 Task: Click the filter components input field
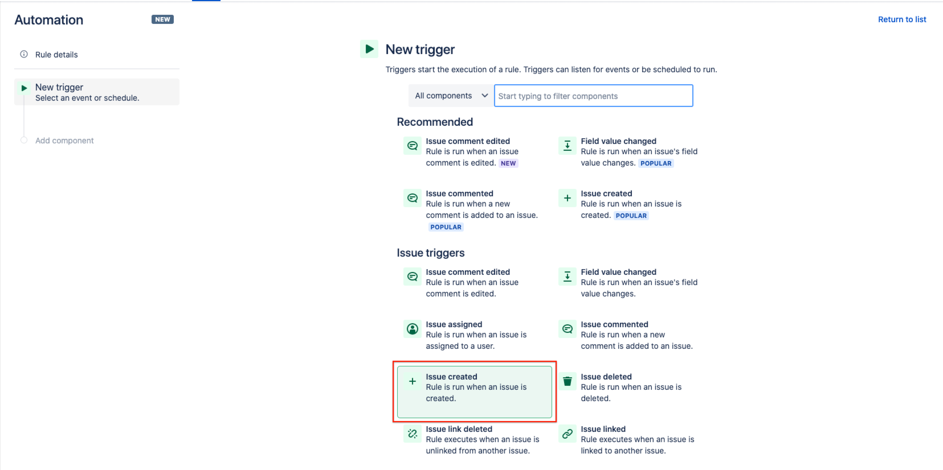[593, 95]
